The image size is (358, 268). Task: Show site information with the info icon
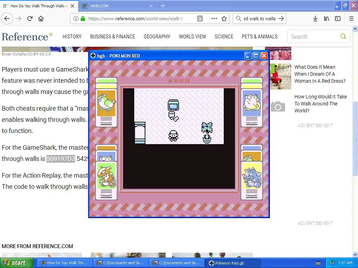pos(76,18)
